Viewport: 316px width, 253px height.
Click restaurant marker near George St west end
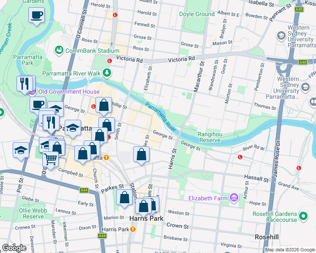point(51,123)
